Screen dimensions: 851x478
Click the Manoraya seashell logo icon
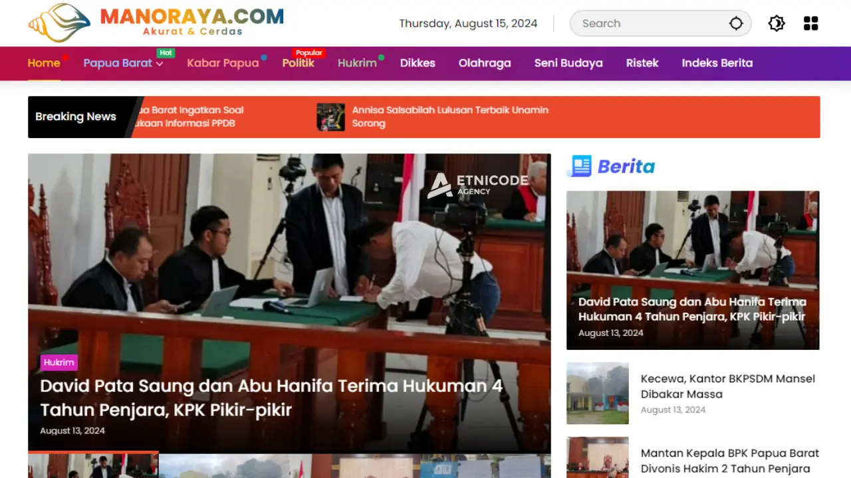59,23
